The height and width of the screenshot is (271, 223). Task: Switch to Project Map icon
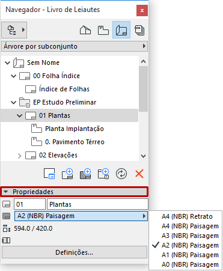click(85, 30)
